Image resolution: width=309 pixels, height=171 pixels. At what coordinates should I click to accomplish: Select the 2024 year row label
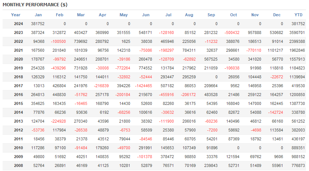[x=19, y=24]
